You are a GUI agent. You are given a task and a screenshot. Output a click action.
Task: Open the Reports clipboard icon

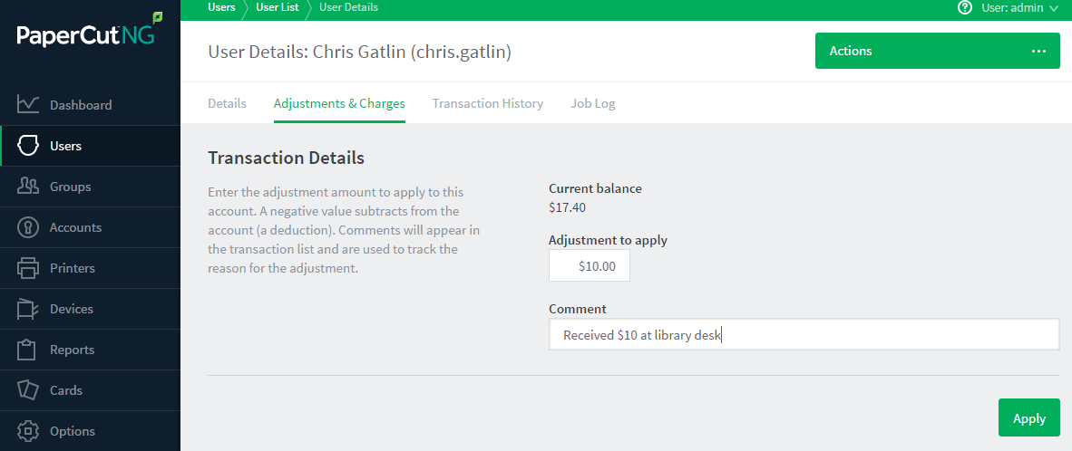(27, 350)
